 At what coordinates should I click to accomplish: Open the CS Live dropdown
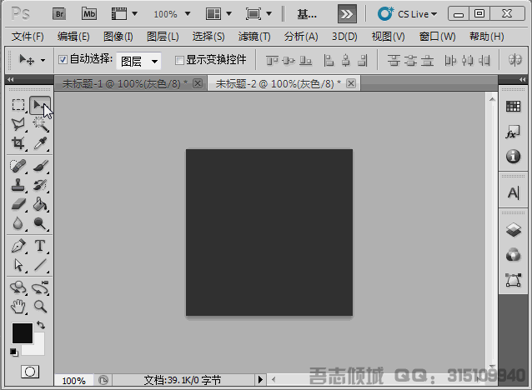[408, 14]
